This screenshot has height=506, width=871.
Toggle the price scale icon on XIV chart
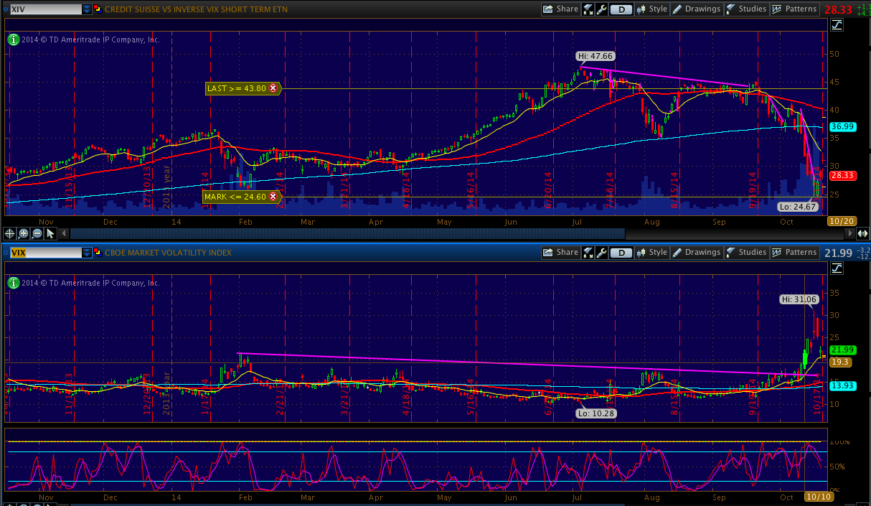(x=837, y=25)
